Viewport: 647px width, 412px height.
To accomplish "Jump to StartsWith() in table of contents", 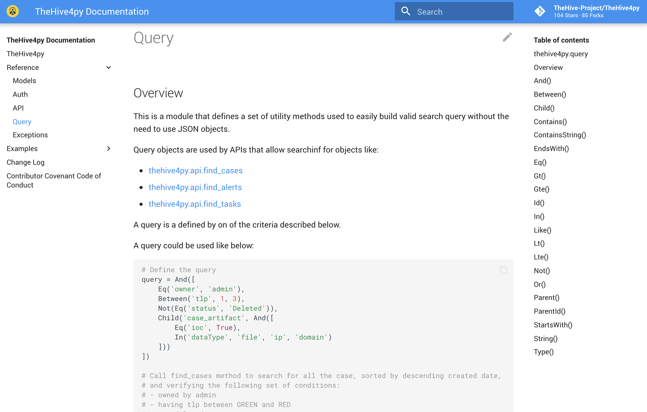I will tap(553, 325).
